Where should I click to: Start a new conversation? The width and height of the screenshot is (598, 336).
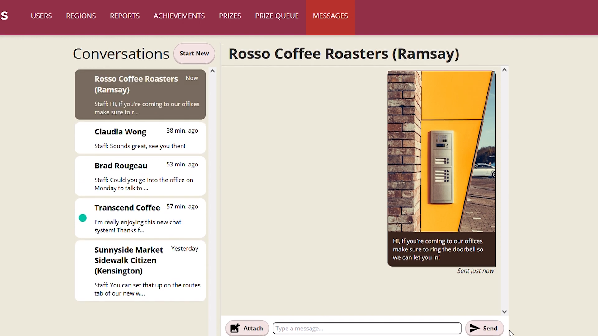click(x=194, y=54)
